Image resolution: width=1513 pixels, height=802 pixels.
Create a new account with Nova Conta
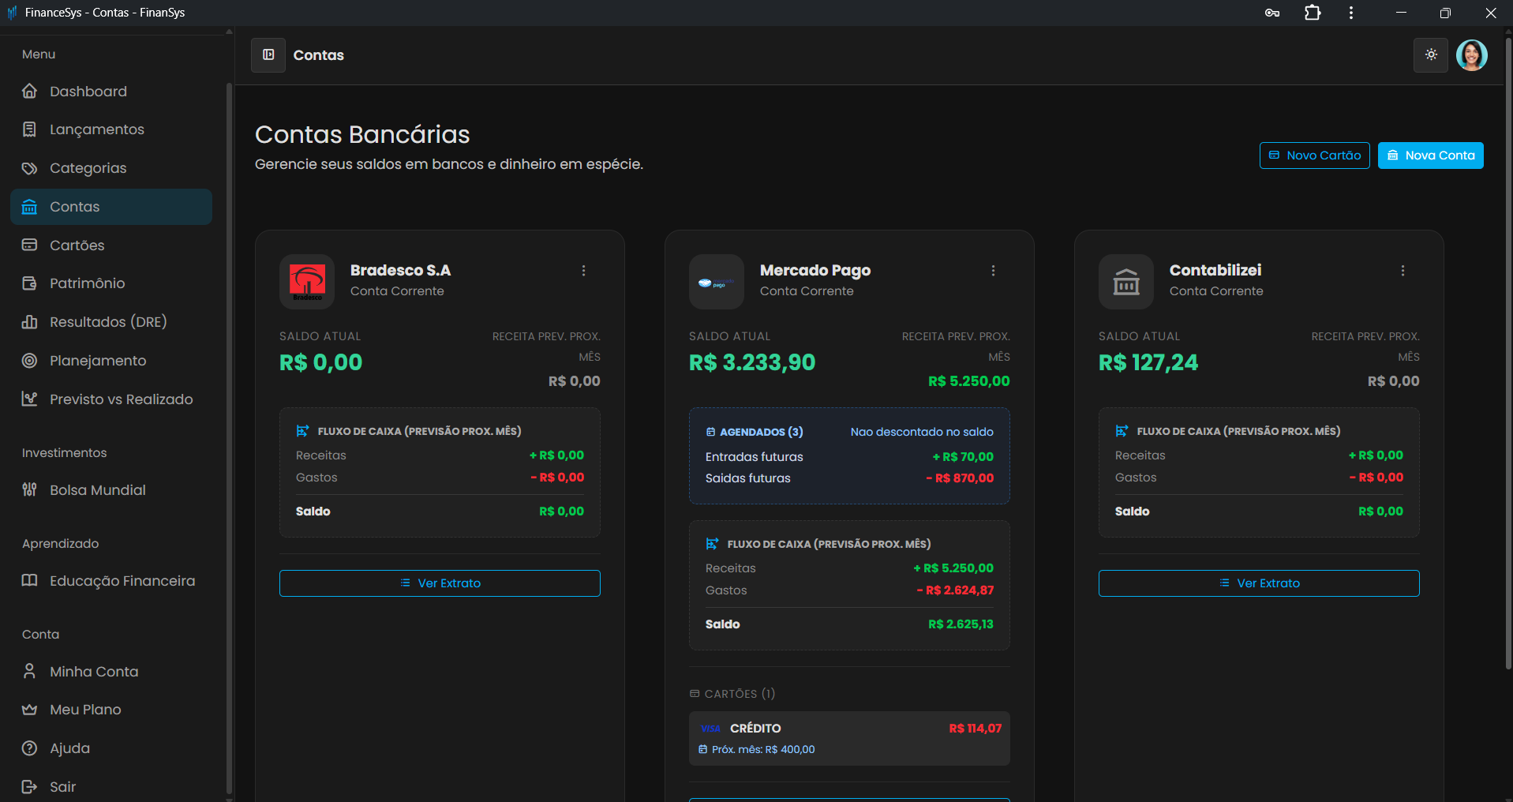coord(1430,156)
